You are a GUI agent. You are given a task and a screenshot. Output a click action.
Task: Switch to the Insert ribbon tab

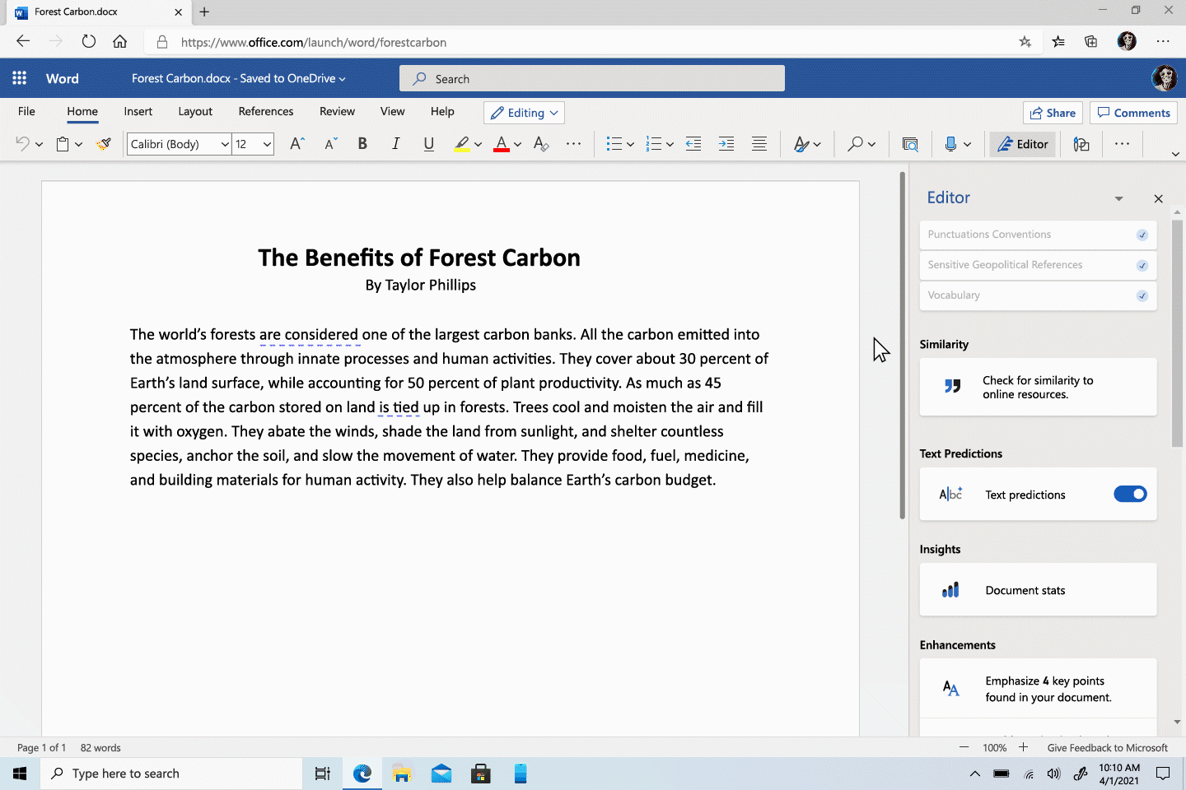pyautogui.click(x=138, y=111)
